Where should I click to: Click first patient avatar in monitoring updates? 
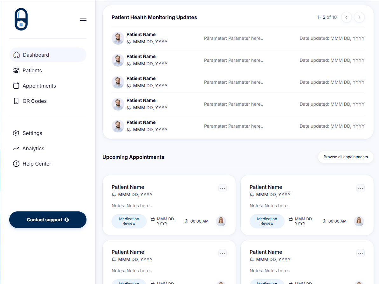pos(118,38)
